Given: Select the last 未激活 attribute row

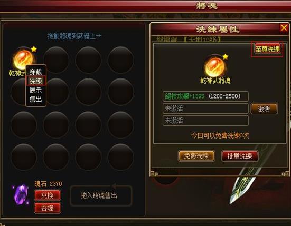Looking at the screenshot, I should pos(205,121).
